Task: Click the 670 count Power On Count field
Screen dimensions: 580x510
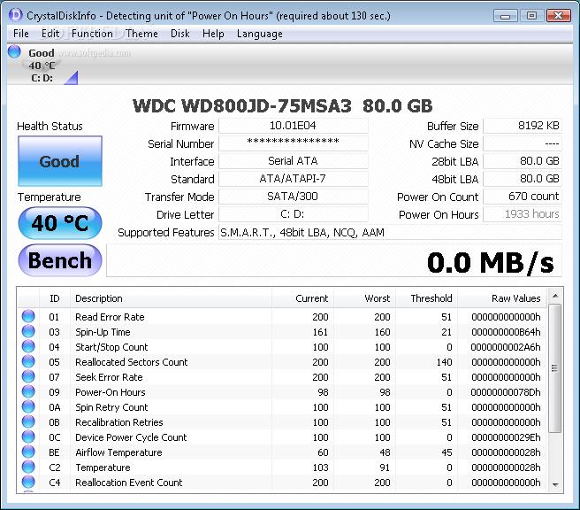Action: pos(523,197)
